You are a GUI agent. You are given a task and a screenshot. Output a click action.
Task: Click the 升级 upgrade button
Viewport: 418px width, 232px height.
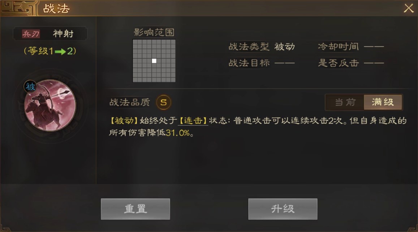tap(283, 209)
